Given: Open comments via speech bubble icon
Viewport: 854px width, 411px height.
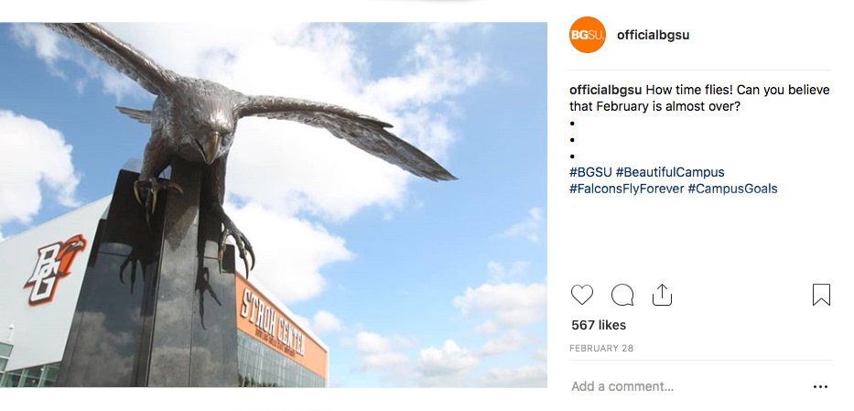Looking at the screenshot, I should click(x=622, y=295).
